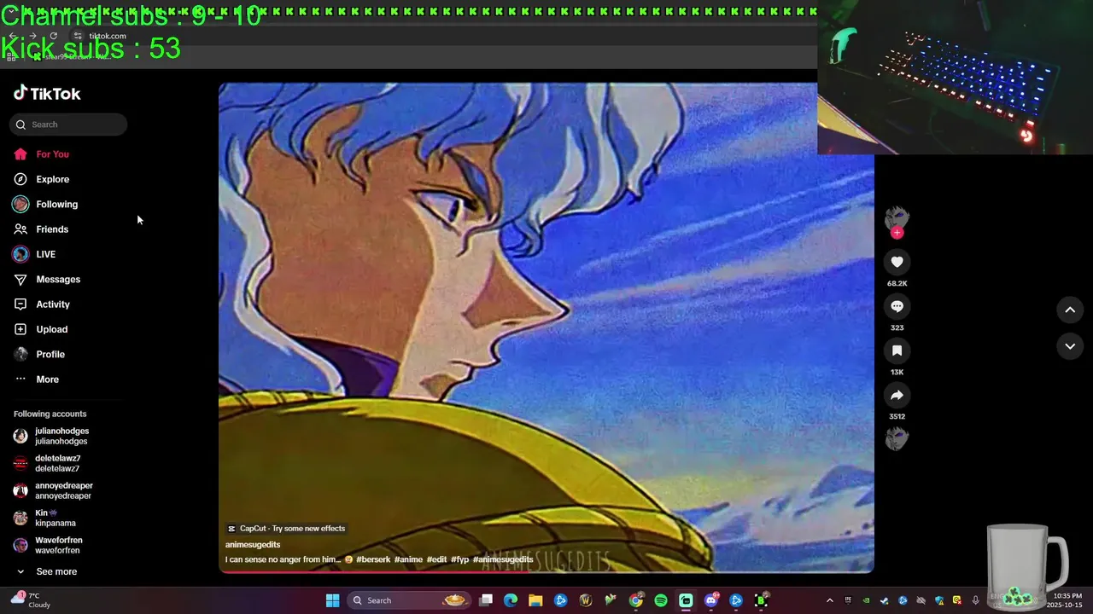Open Epic Games tray icon
The width and height of the screenshot is (1093, 614).
point(848,600)
